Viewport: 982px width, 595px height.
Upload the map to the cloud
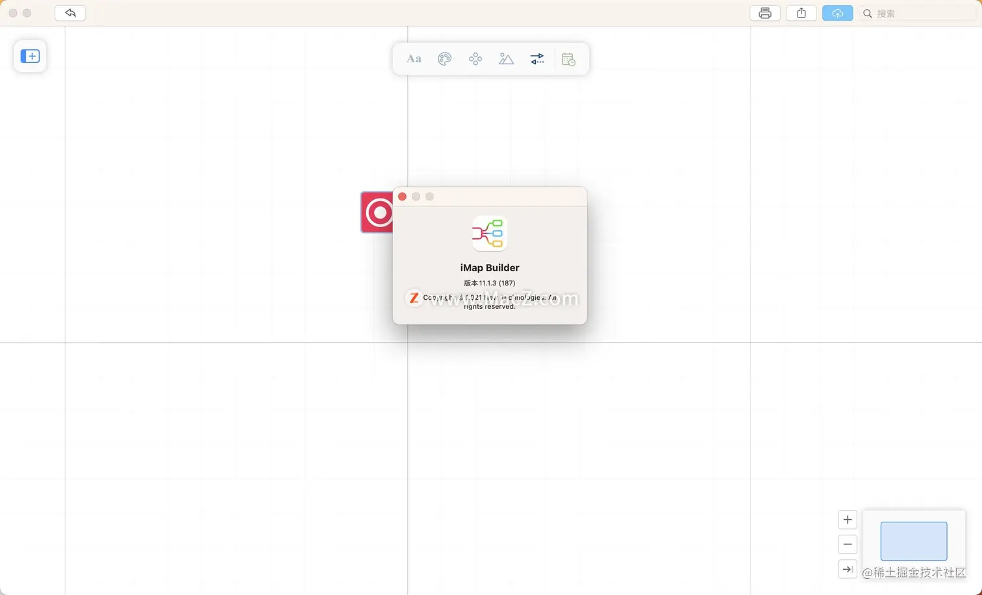(838, 13)
